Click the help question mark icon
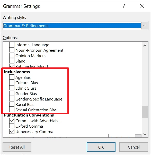The width and height of the screenshot is (151, 155). [124, 6]
